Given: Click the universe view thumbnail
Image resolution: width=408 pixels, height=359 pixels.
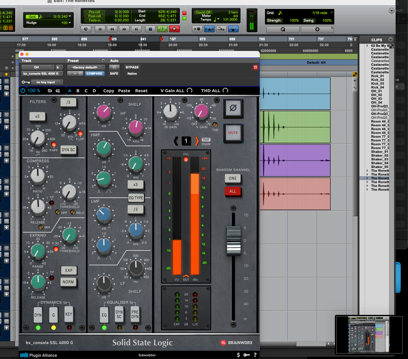Looking at the screenshot, I should [x=369, y=335].
